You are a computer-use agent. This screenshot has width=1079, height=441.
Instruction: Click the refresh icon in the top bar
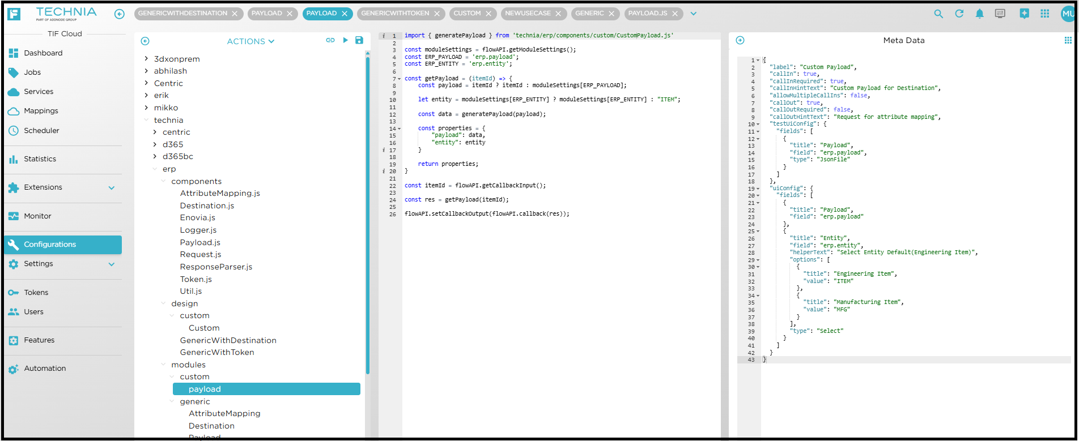click(959, 14)
